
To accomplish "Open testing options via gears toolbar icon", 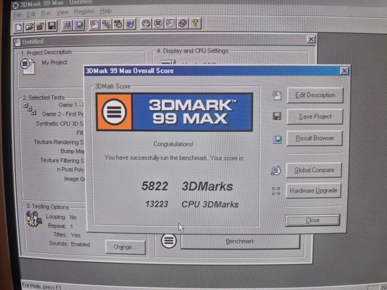I will point(118,24).
